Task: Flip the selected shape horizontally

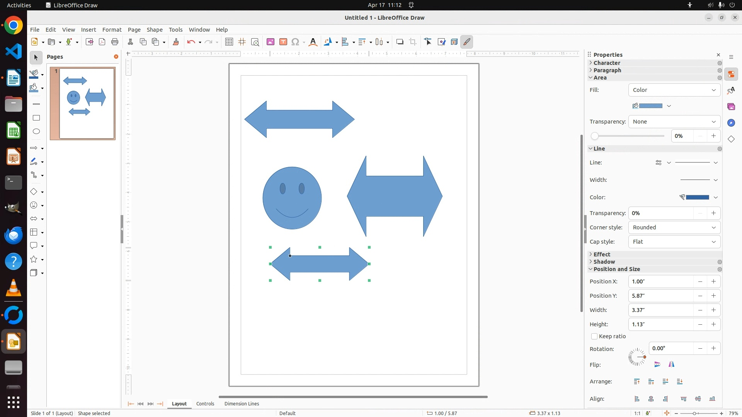Action: (x=672, y=364)
